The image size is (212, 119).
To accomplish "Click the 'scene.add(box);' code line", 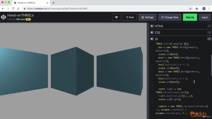I will point(168,54).
